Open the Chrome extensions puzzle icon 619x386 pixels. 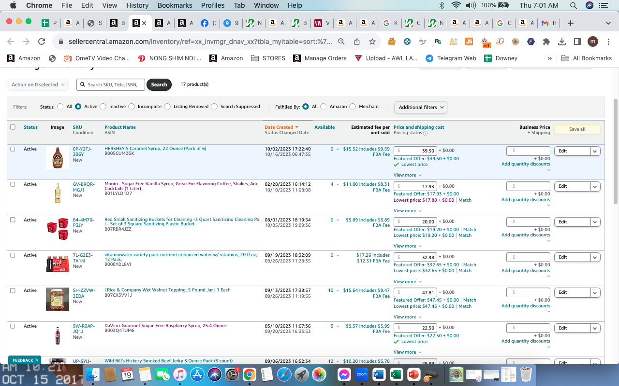point(546,42)
